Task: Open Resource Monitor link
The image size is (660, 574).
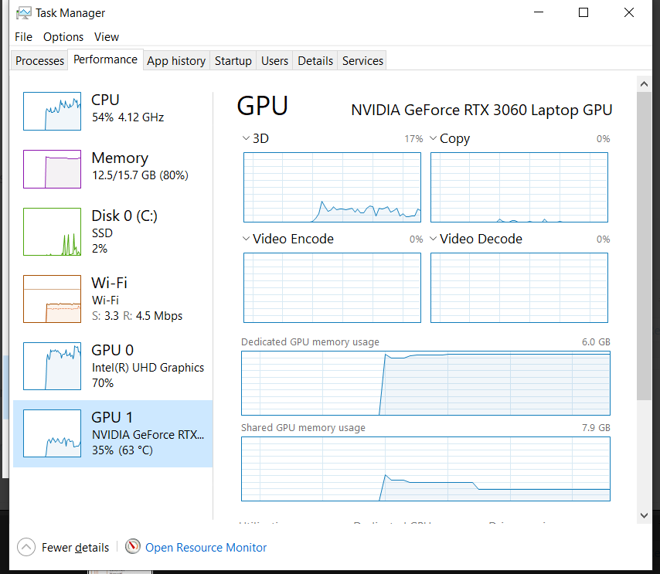Action: click(206, 548)
